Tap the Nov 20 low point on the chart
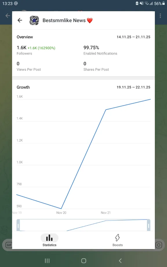 (x=61, y=209)
